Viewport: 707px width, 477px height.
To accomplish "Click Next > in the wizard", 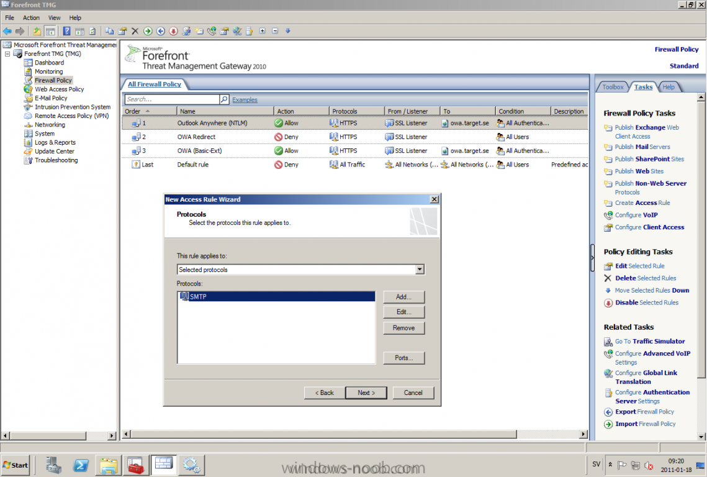I will tap(366, 393).
